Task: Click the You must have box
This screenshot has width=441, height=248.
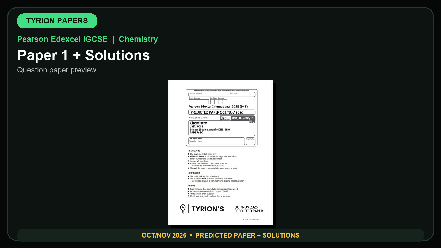Action: [217, 141]
